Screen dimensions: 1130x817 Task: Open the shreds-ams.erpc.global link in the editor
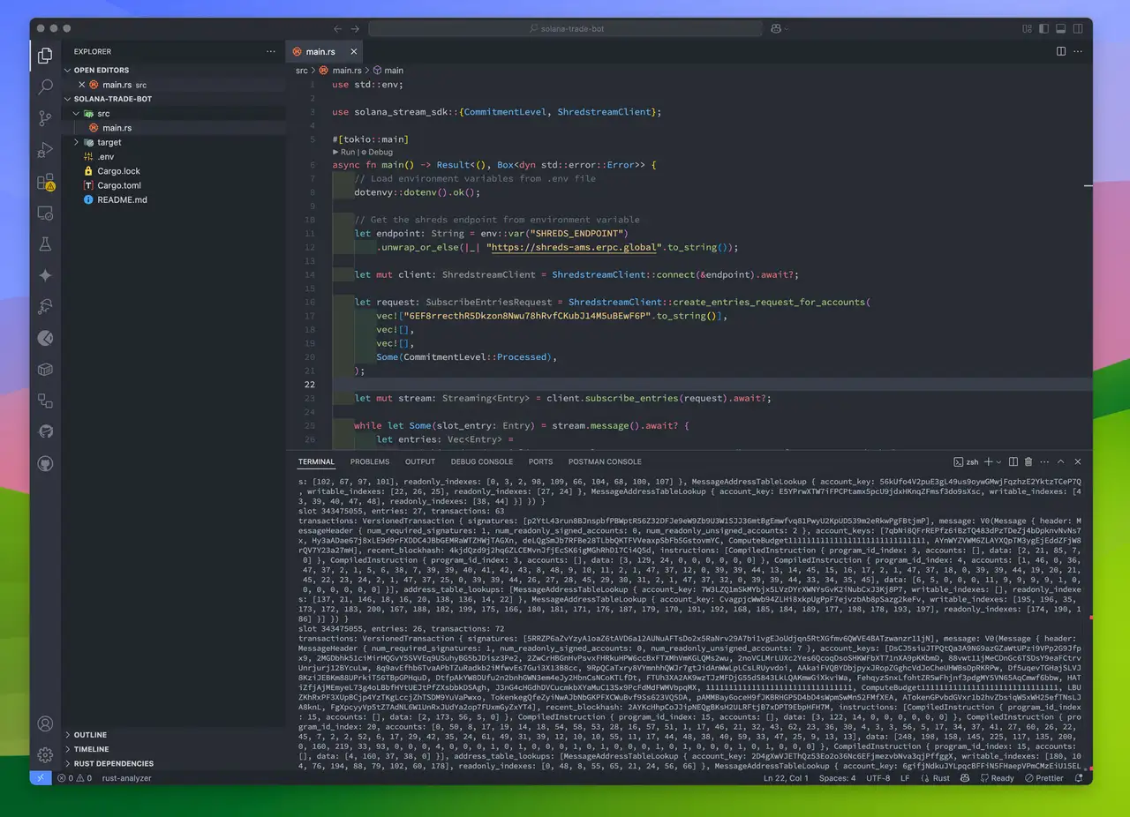pyautogui.click(x=574, y=247)
